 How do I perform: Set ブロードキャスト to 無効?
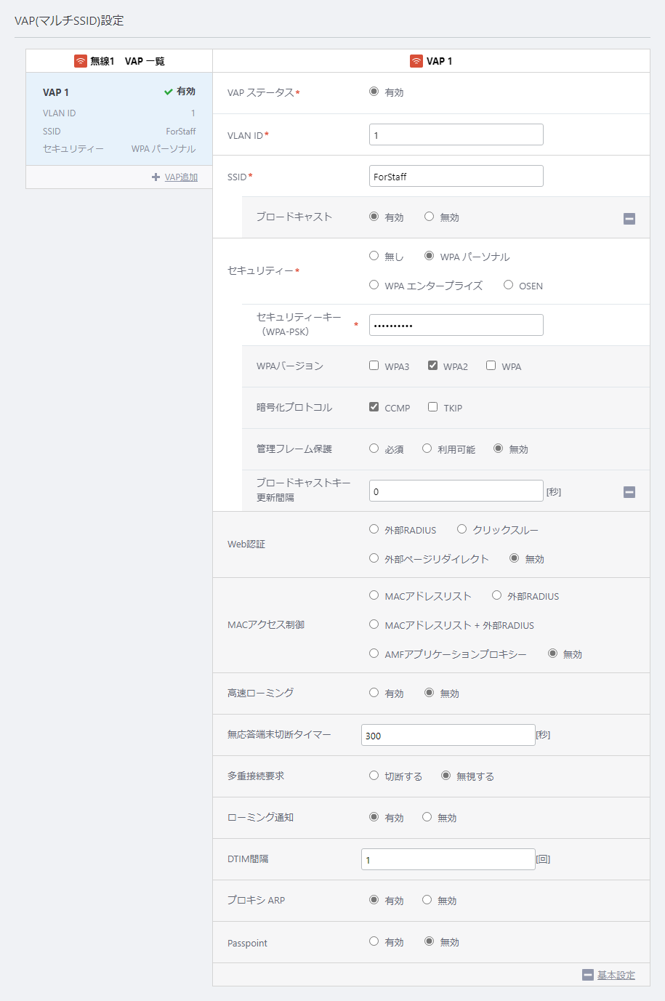(429, 217)
